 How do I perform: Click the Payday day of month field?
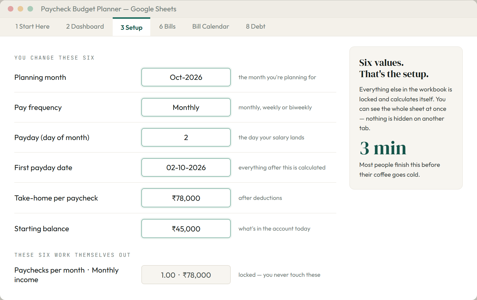point(186,137)
